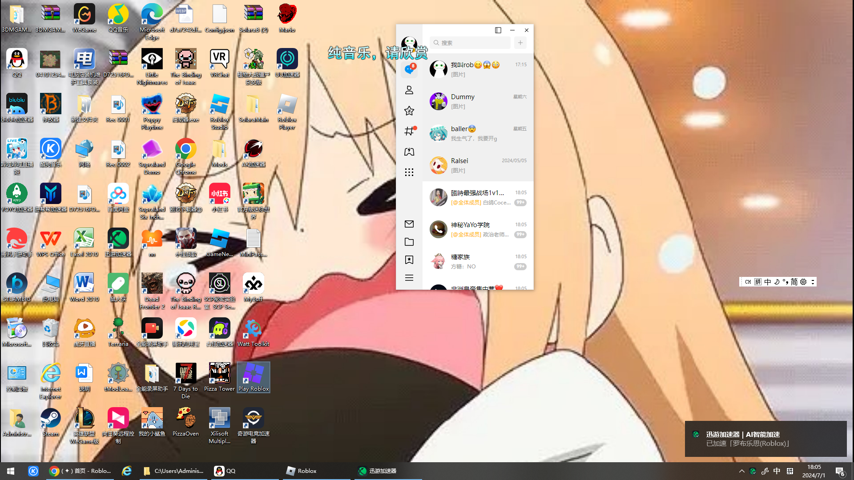This screenshot has width=854, height=480.
Task: Toggle the QQ window sidebar layout button
Action: click(x=498, y=30)
